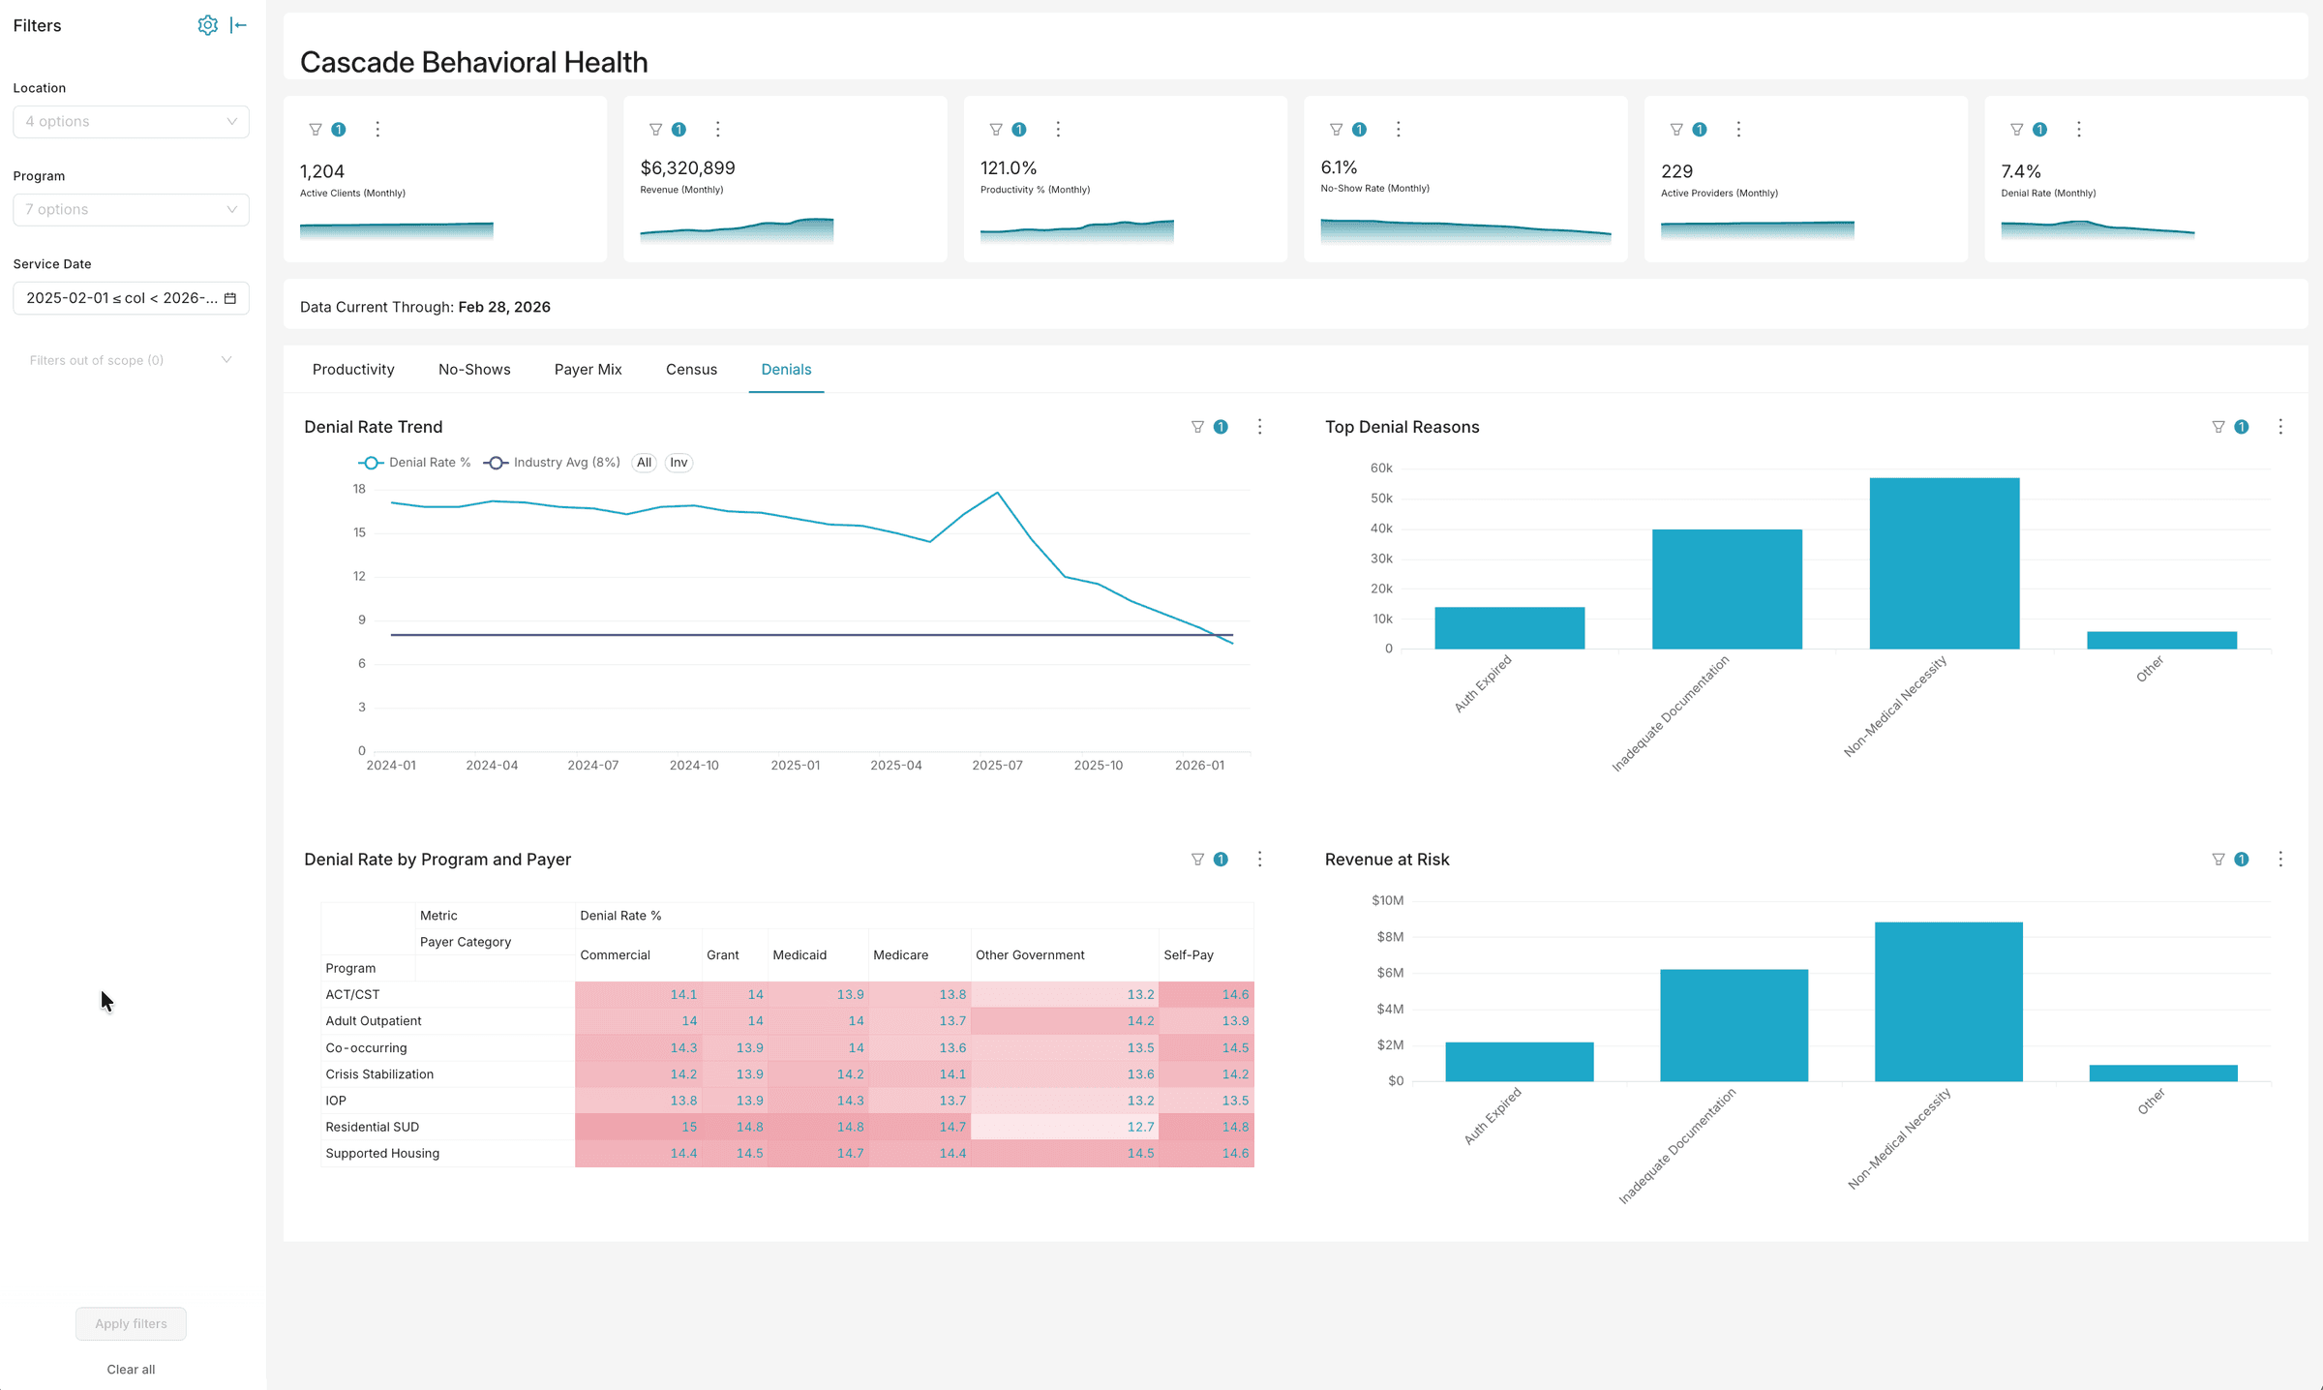Viewport: 2323px width, 1390px height.
Task: Click the Apply filters button
Action: point(130,1323)
